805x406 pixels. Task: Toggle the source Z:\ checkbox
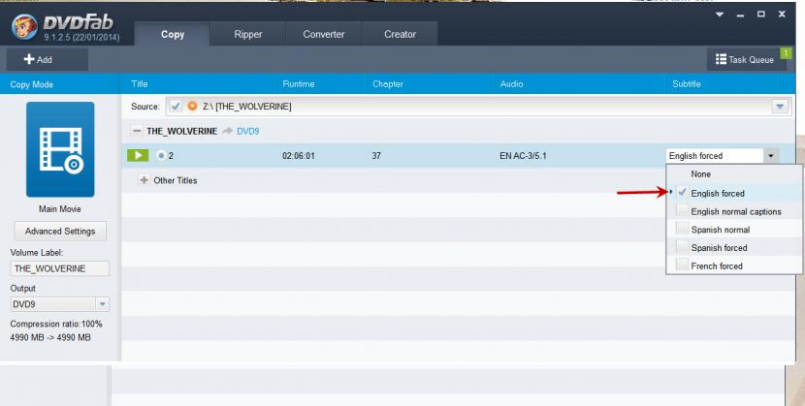point(176,107)
